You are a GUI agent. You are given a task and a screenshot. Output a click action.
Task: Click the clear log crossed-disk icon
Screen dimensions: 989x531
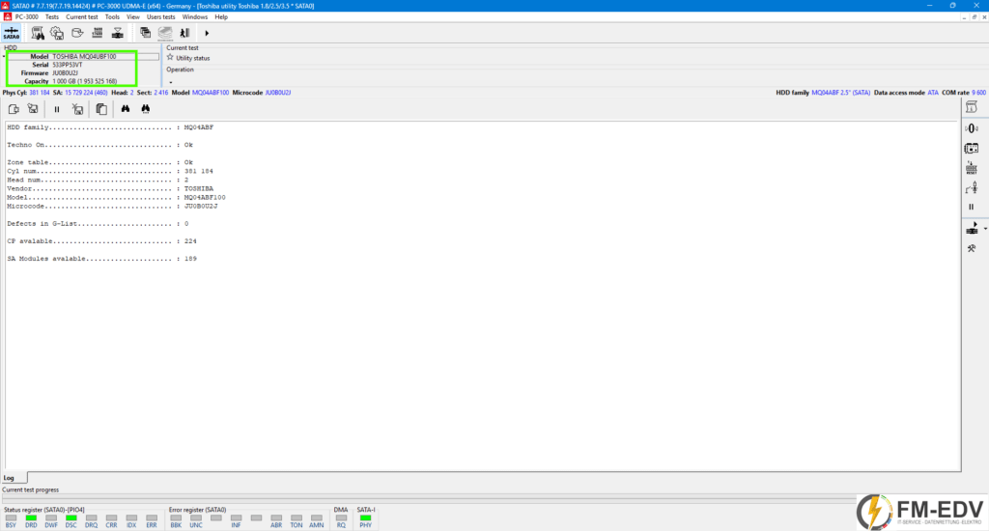pos(77,109)
